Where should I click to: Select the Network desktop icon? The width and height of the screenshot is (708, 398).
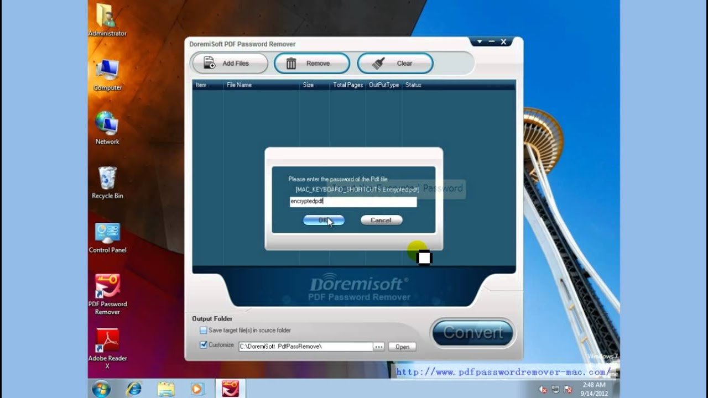tap(107, 128)
